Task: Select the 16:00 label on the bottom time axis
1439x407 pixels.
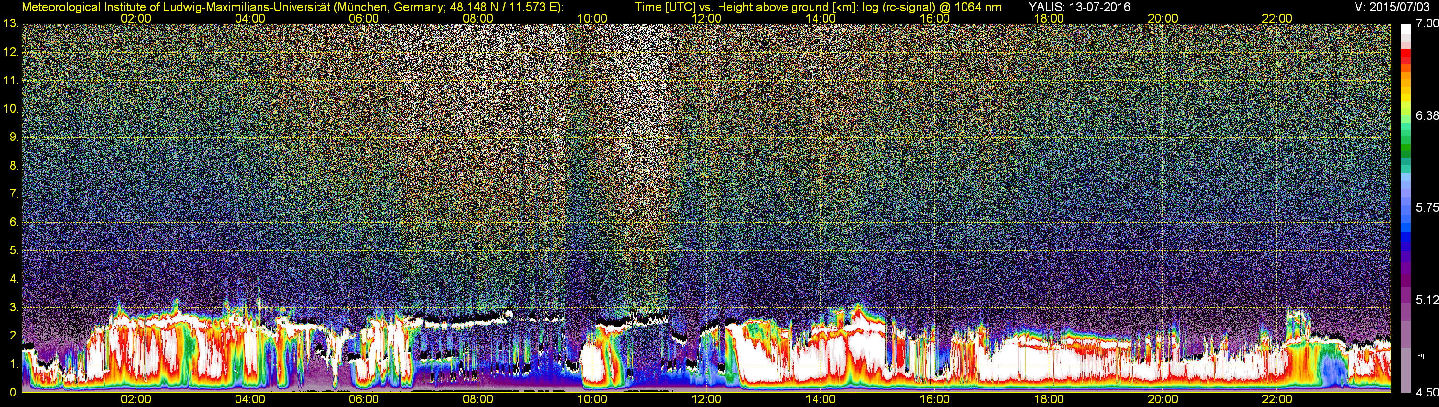Action: tap(934, 399)
